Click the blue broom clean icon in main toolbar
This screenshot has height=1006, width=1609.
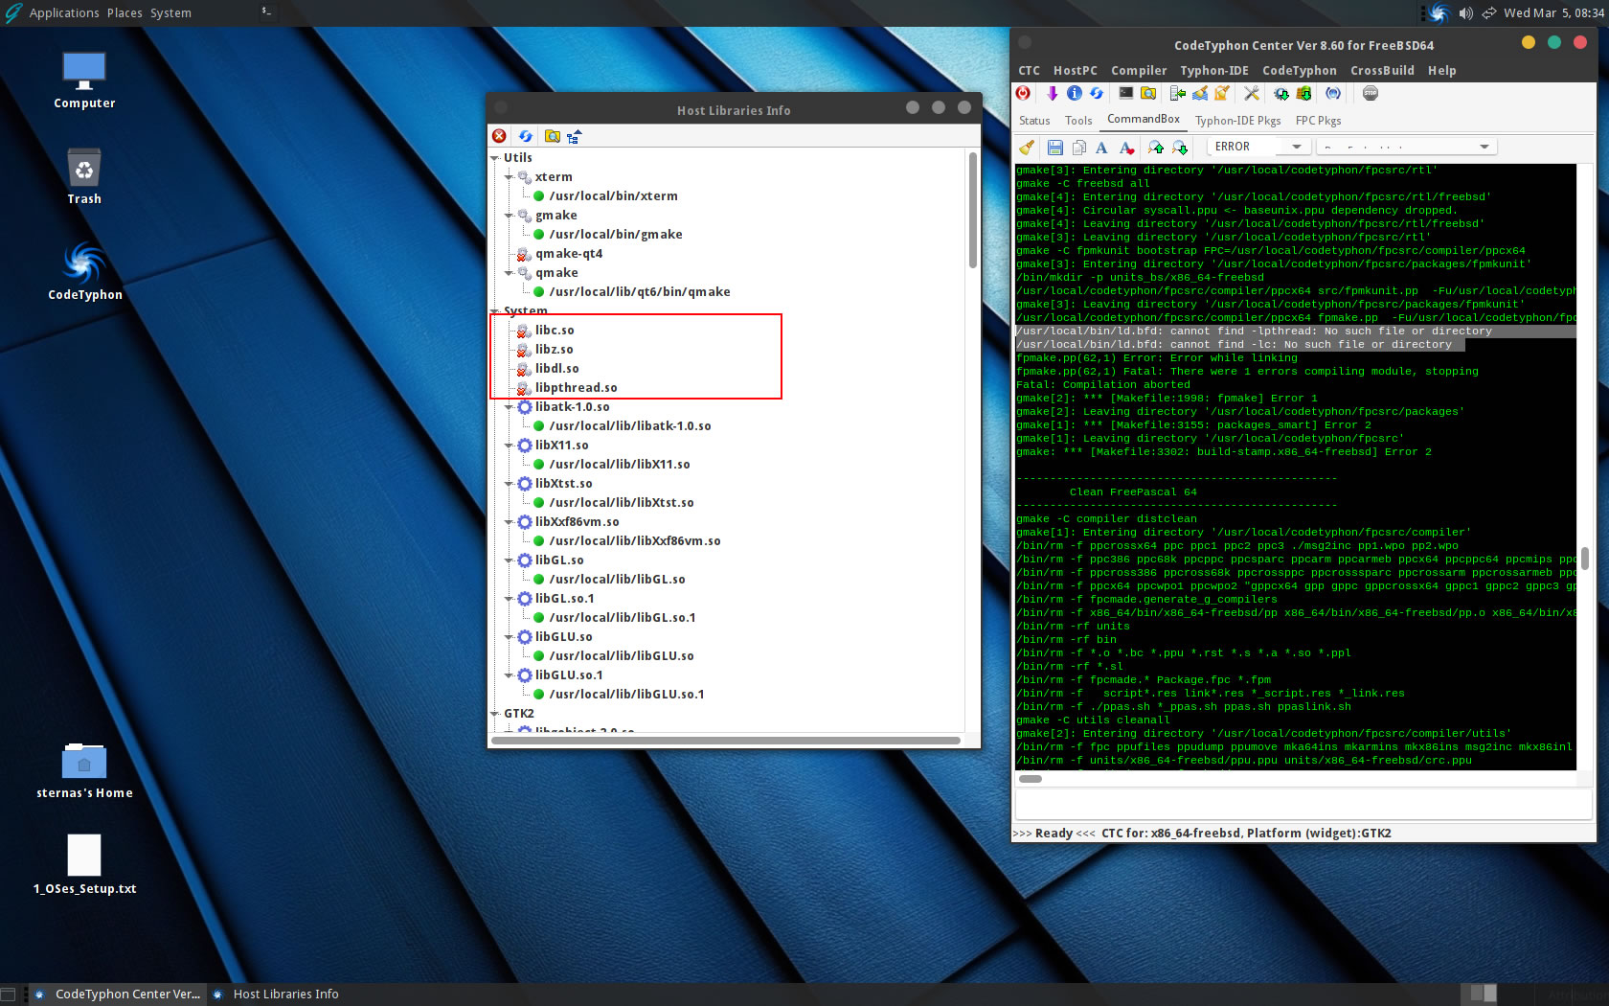click(x=1200, y=93)
